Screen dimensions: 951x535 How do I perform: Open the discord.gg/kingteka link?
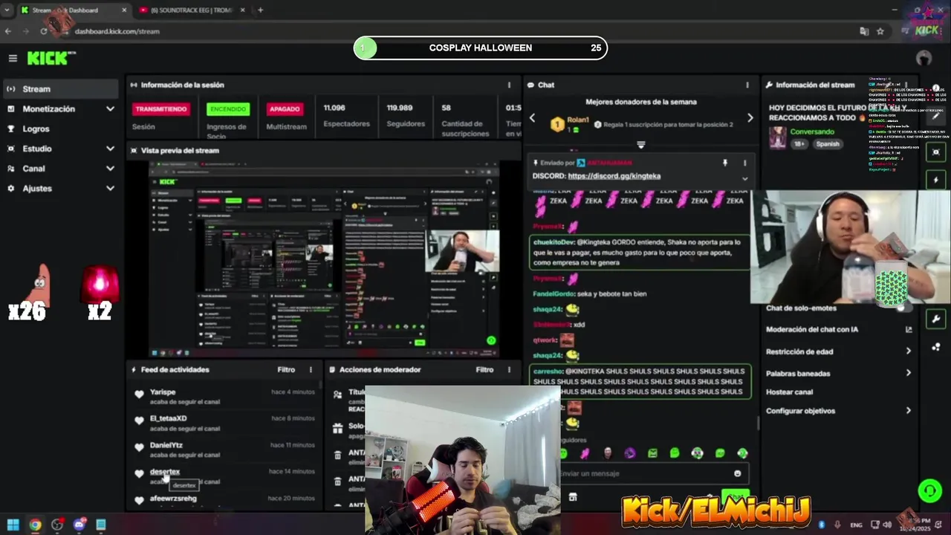tap(614, 176)
